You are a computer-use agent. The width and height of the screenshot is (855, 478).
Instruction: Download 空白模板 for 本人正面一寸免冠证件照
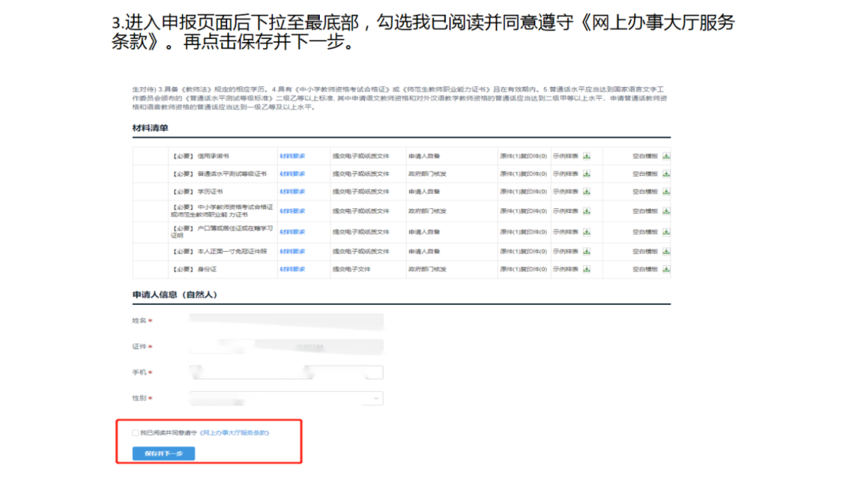tap(666, 251)
